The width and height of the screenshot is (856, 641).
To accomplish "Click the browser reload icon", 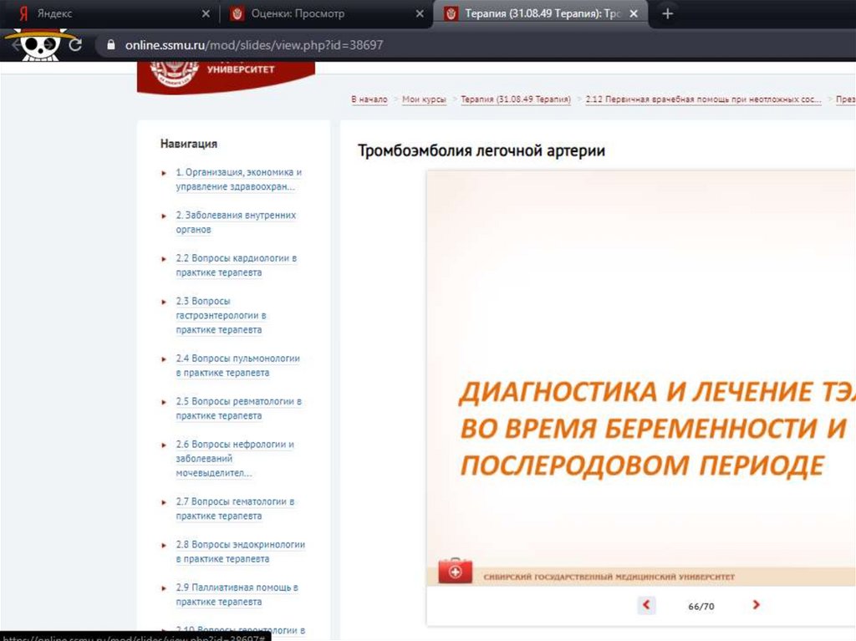I will coord(75,45).
